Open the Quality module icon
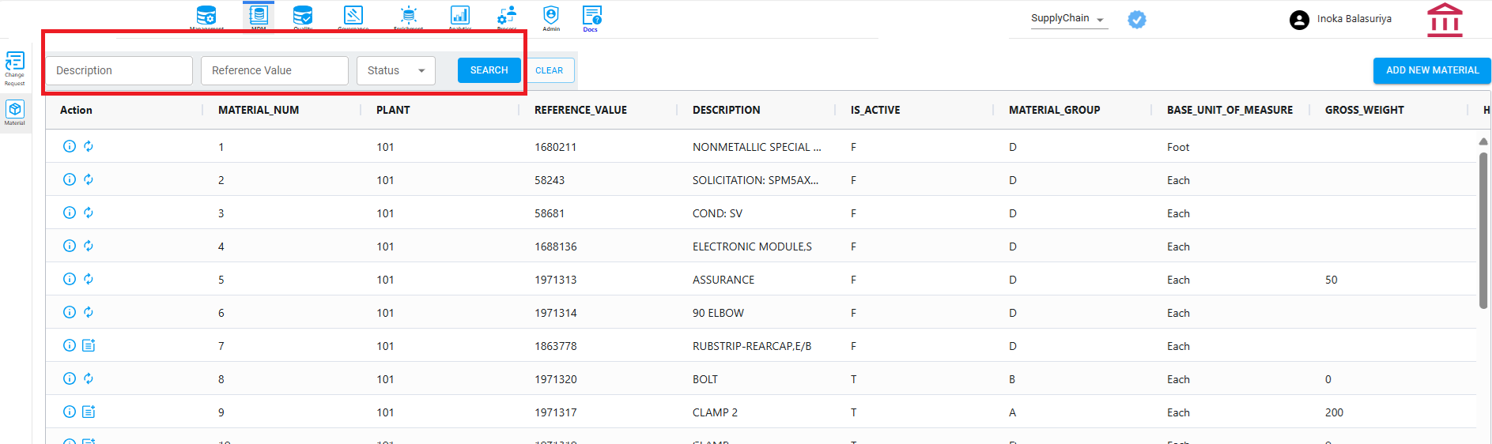 tap(303, 17)
